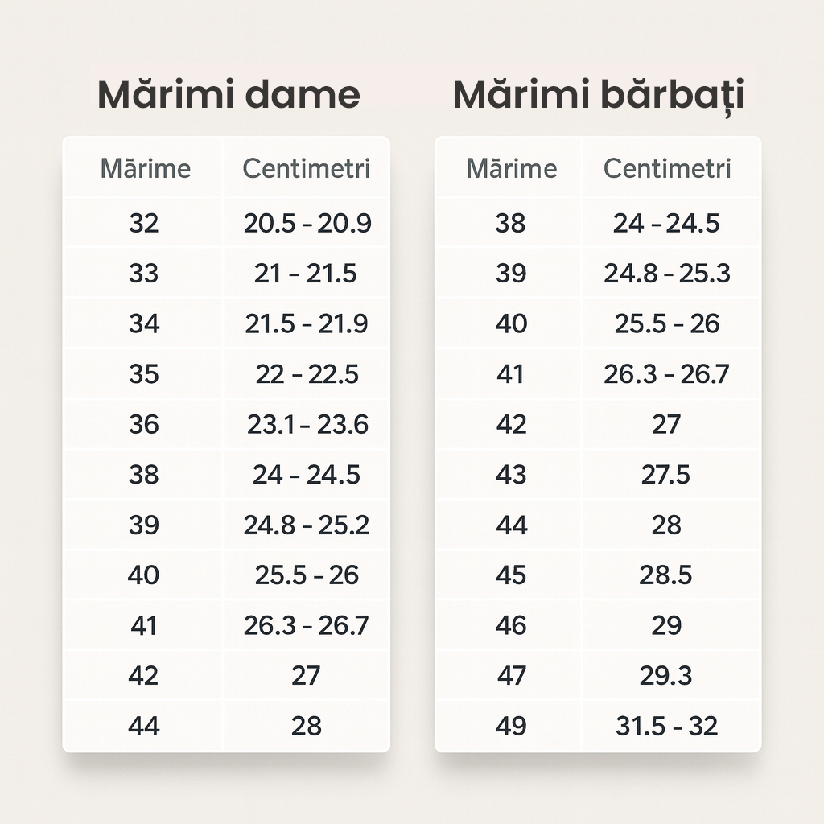This screenshot has height=824, width=824.
Task: Select size 34 in the women's table
Action: 144,323
